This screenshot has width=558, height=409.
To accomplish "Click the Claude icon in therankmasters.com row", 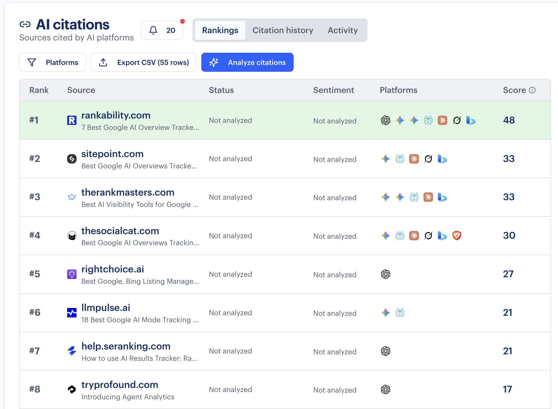I will (428, 197).
